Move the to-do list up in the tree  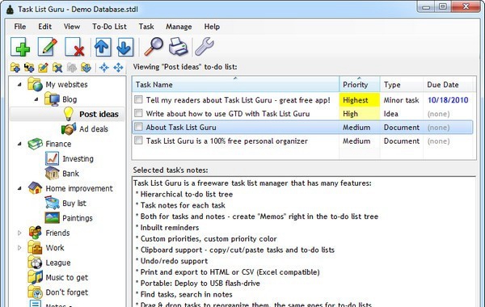[x=72, y=67]
